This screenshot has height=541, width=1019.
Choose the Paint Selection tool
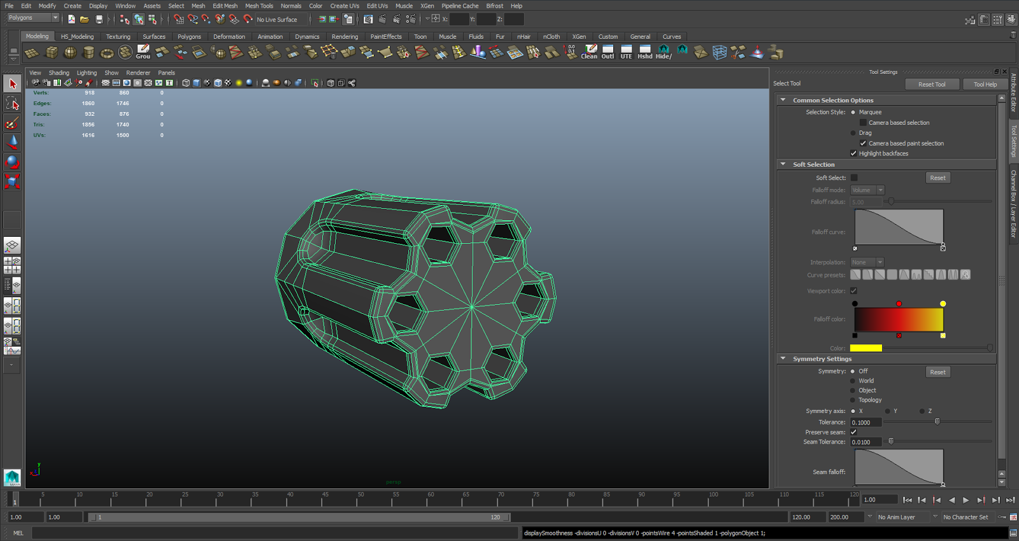click(12, 123)
